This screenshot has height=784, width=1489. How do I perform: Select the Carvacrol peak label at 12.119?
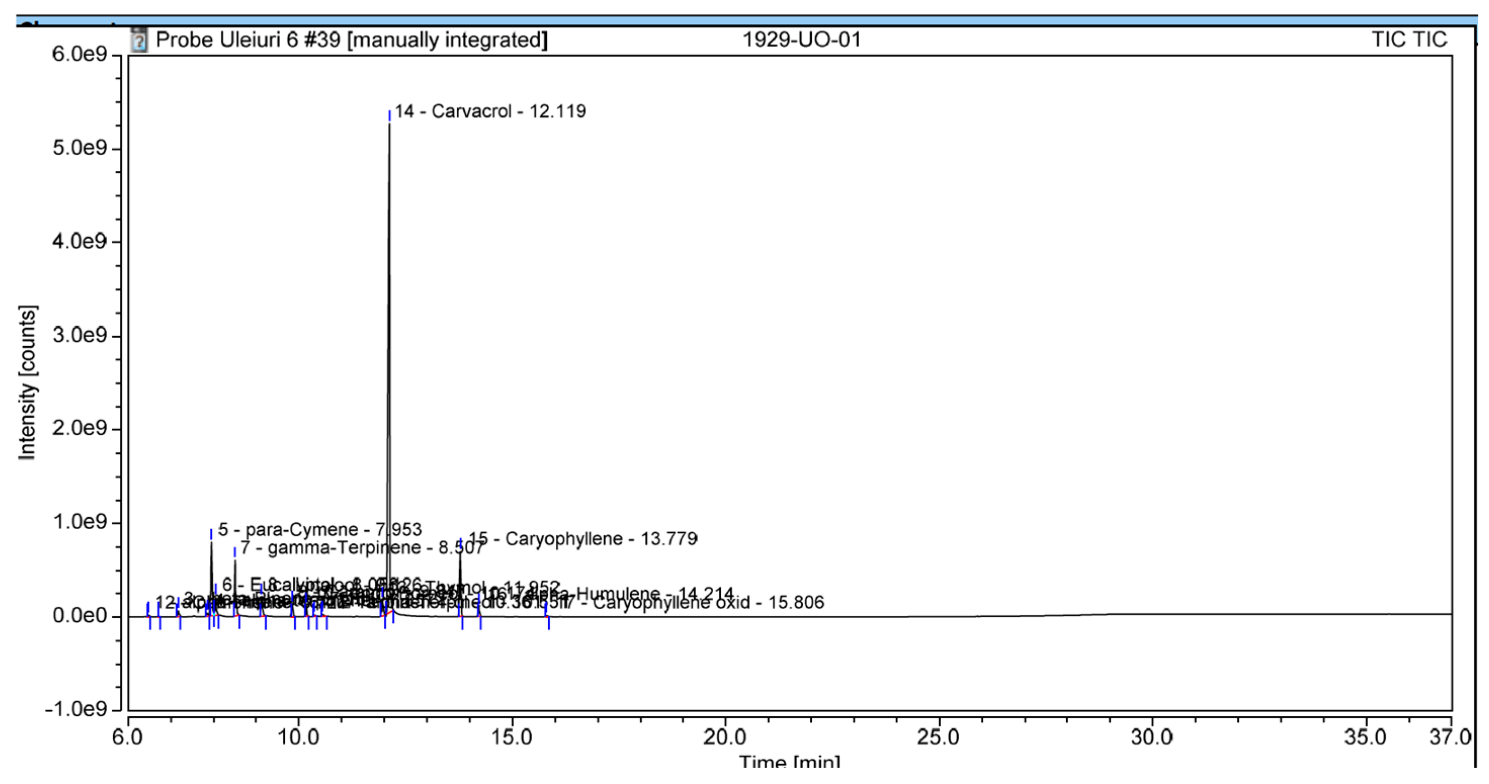tap(490, 111)
